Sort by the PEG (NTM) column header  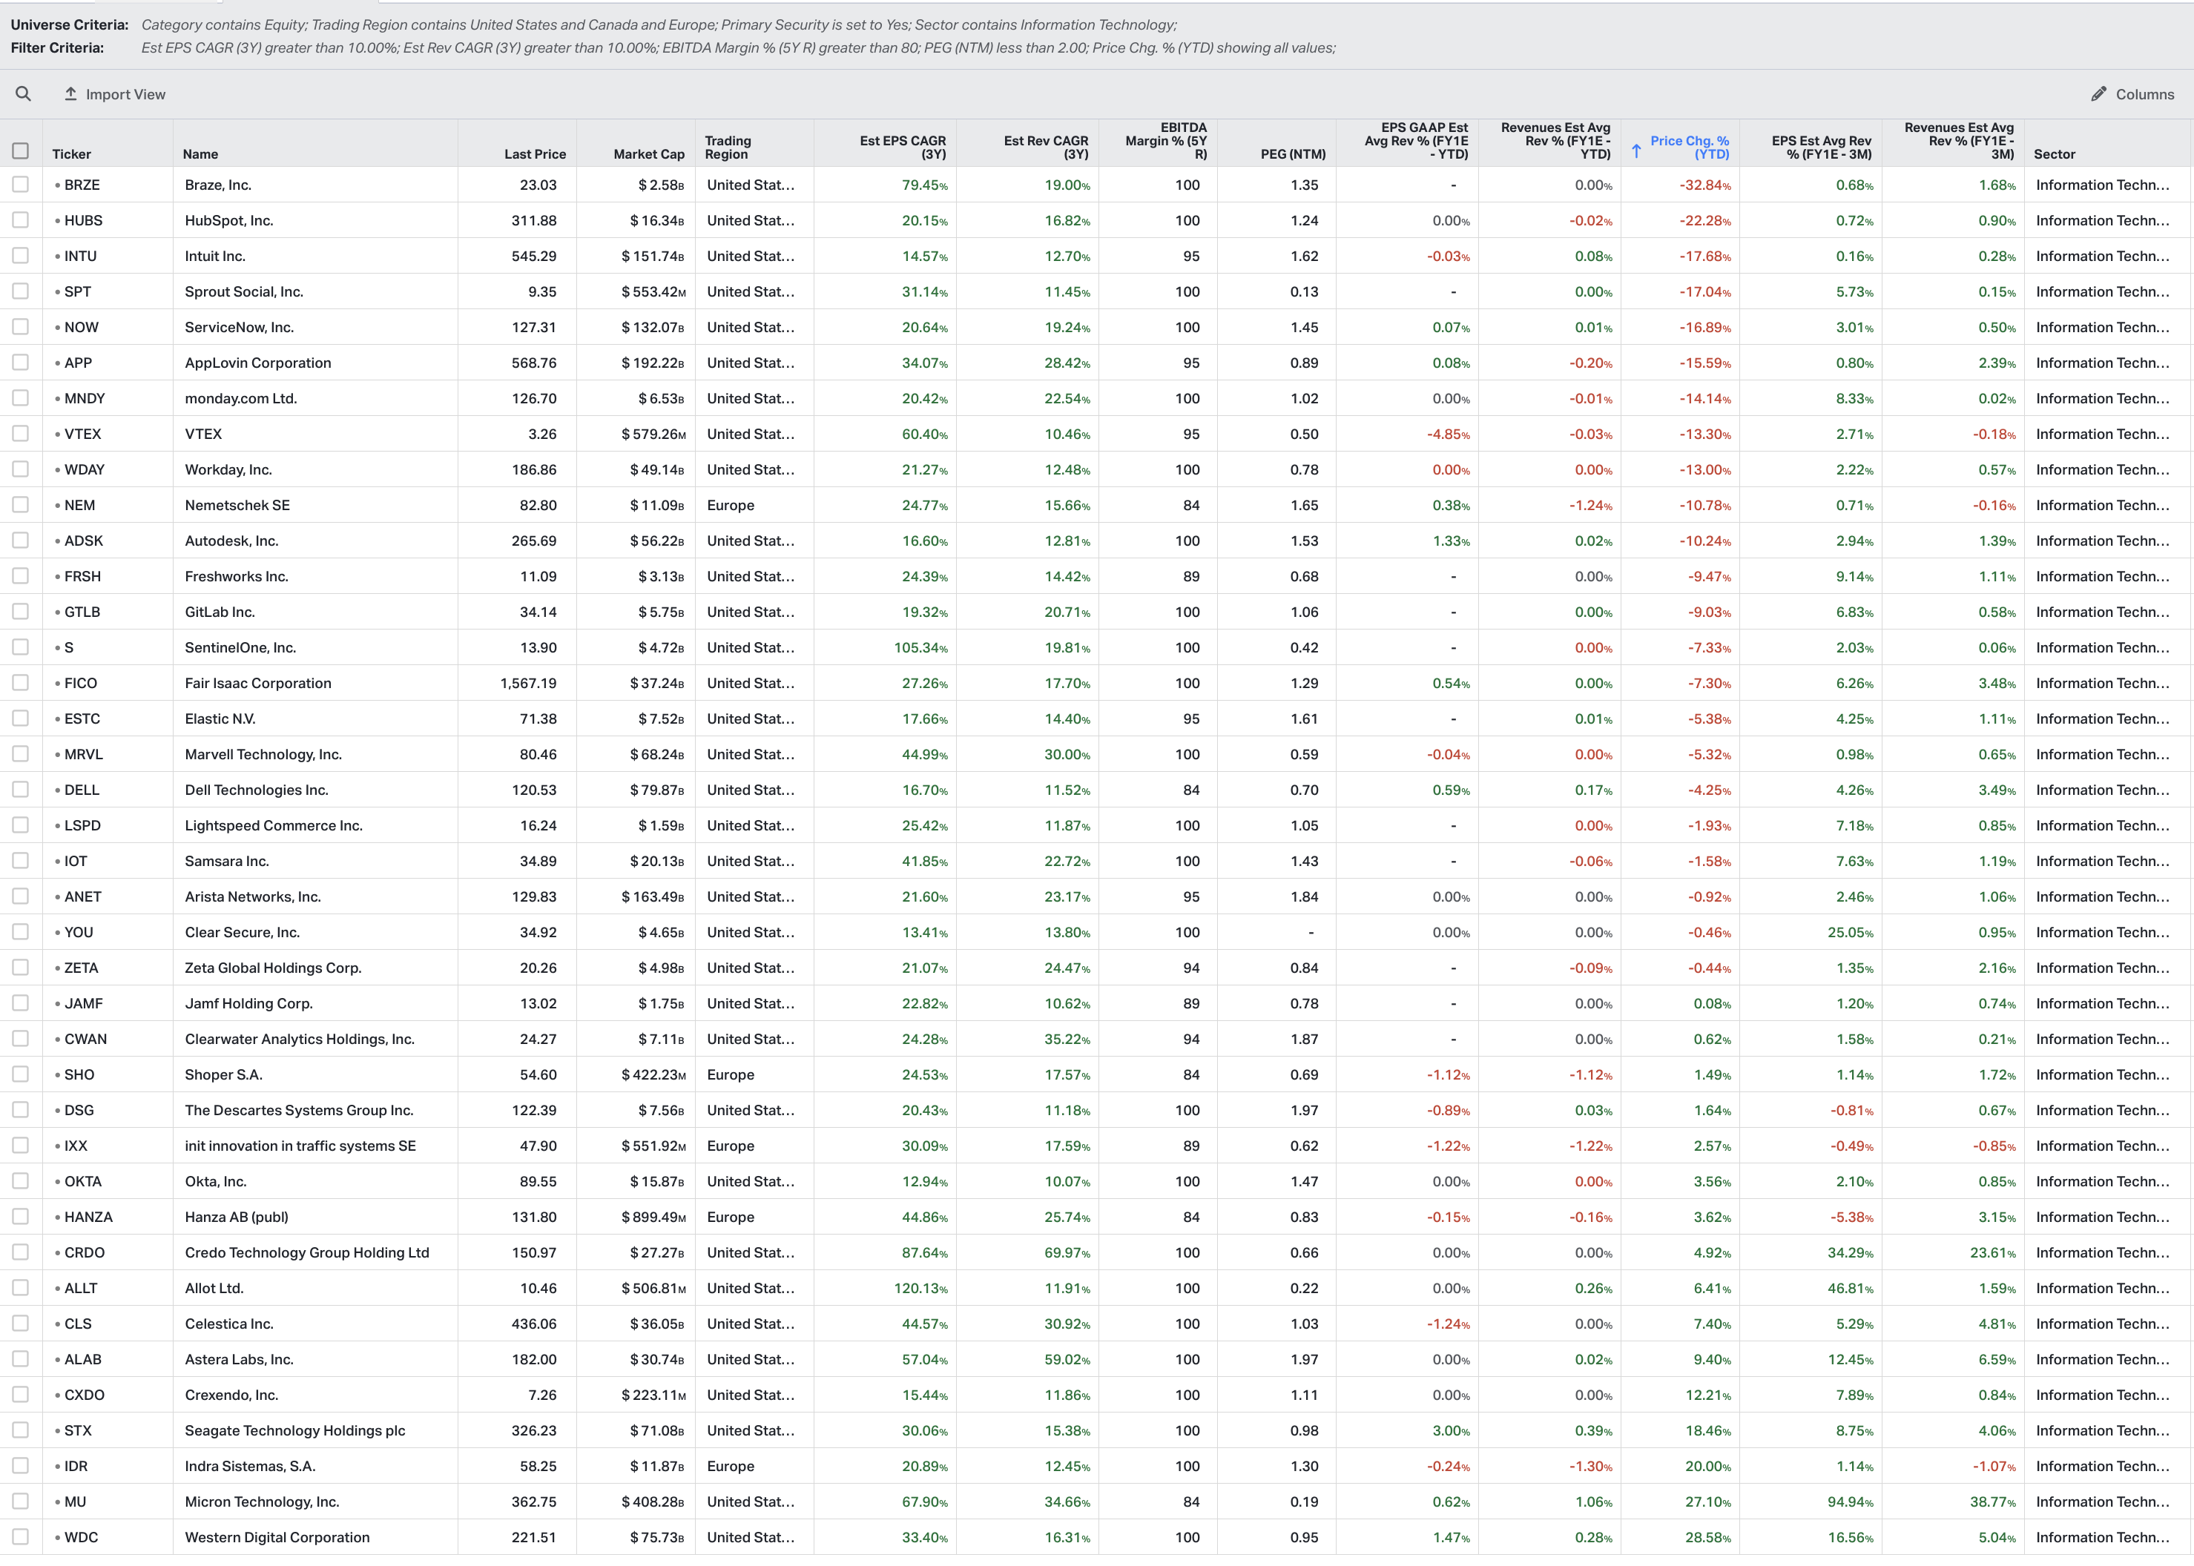[x=1292, y=154]
